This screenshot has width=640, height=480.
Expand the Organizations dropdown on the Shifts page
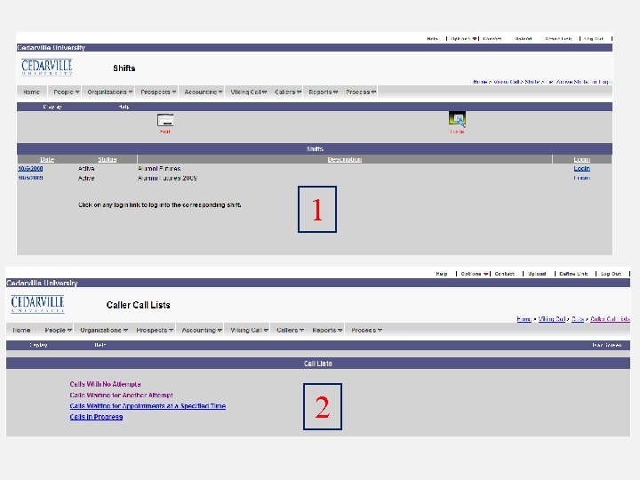(x=109, y=92)
